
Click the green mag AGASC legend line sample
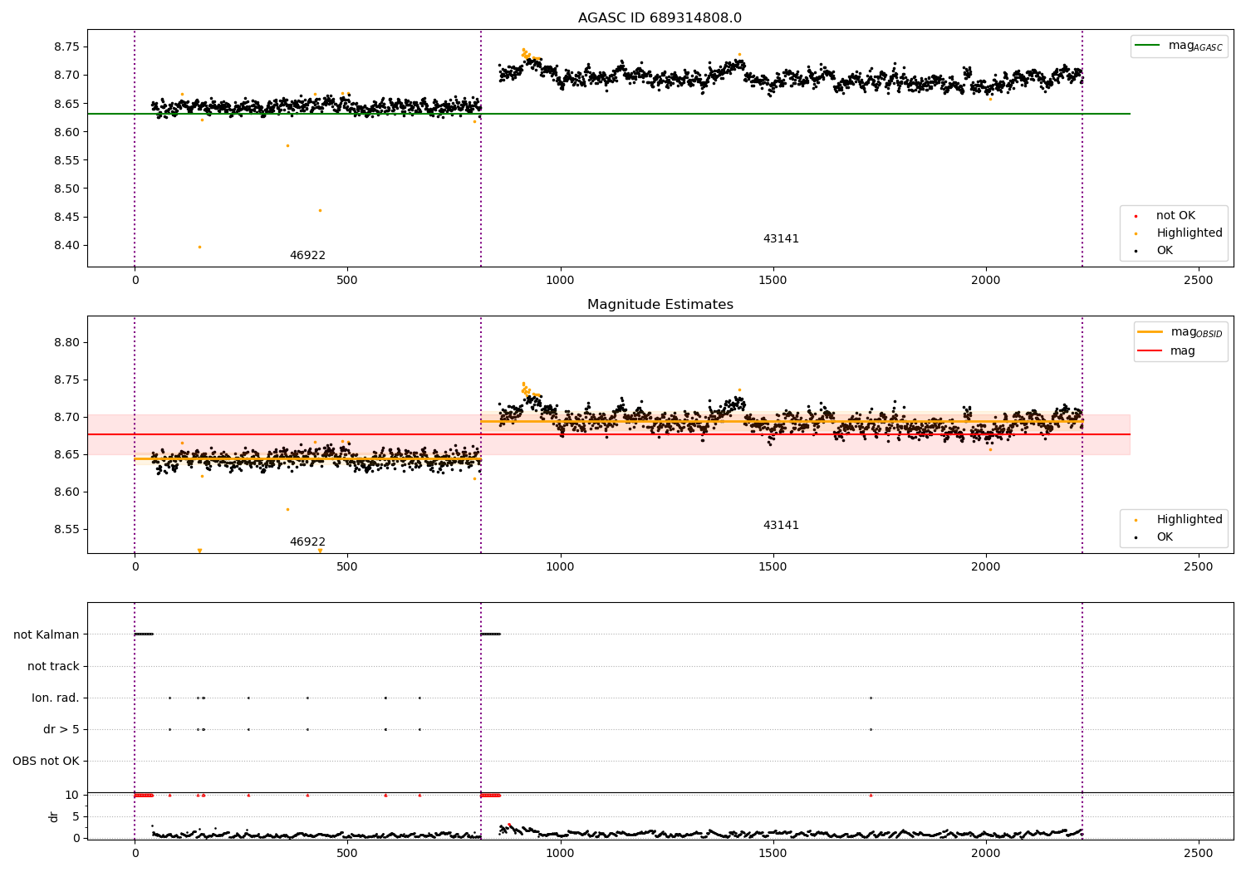pyautogui.click(x=1147, y=46)
